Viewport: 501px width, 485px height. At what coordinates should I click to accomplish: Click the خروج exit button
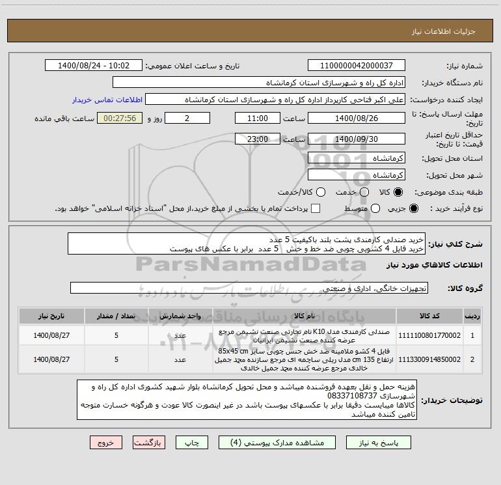(106, 443)
